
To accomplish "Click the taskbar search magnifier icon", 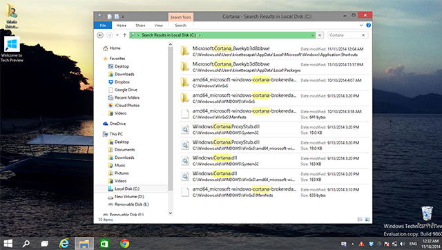I will pos(26,243).
